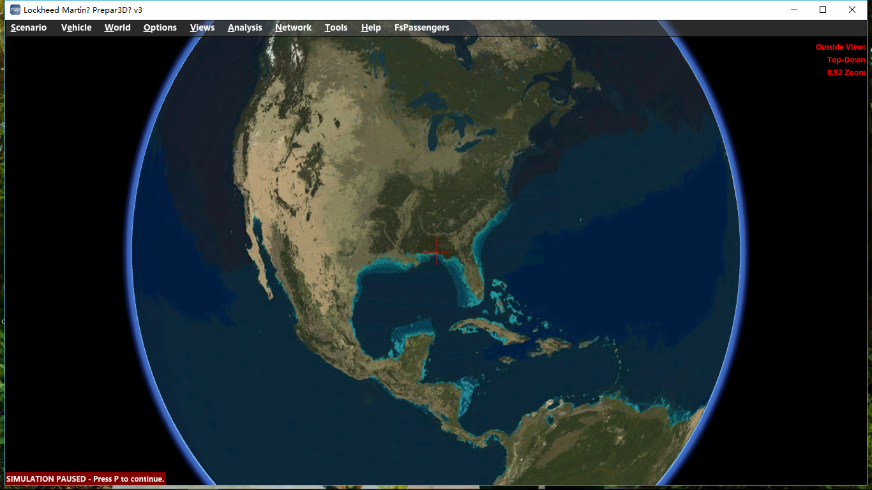
Task: Close the Prepar3D window
Action: (x=852, y=10)
